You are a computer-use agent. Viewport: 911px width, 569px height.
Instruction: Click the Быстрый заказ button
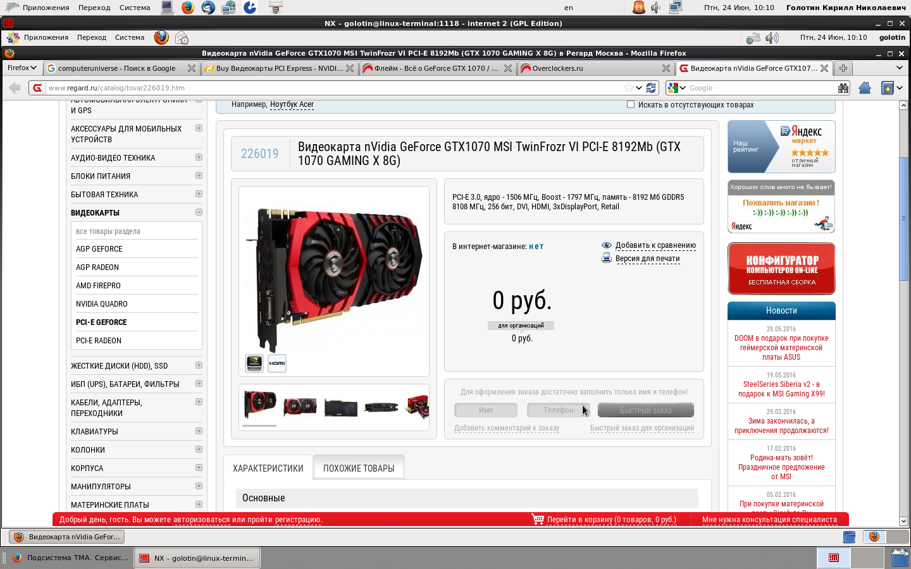click(x=646, y=410)
